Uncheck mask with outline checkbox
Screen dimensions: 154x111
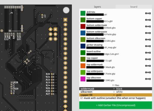click(82, 98)
